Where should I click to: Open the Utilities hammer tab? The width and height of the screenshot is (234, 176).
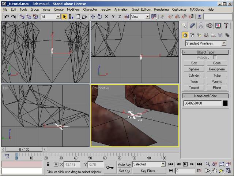coord(226,26)
